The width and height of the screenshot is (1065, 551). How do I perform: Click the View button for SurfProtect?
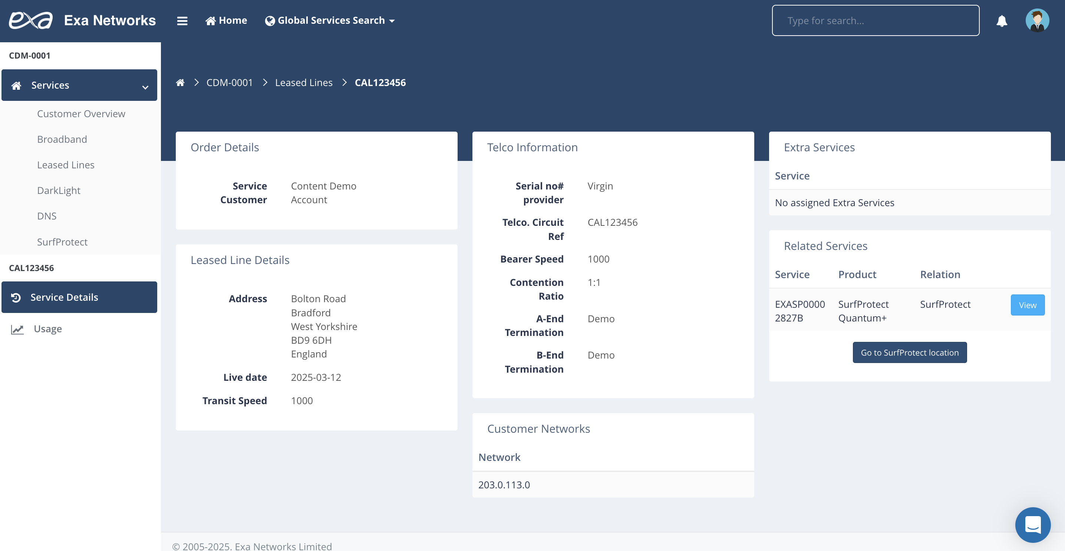(x=1027, y=305)
